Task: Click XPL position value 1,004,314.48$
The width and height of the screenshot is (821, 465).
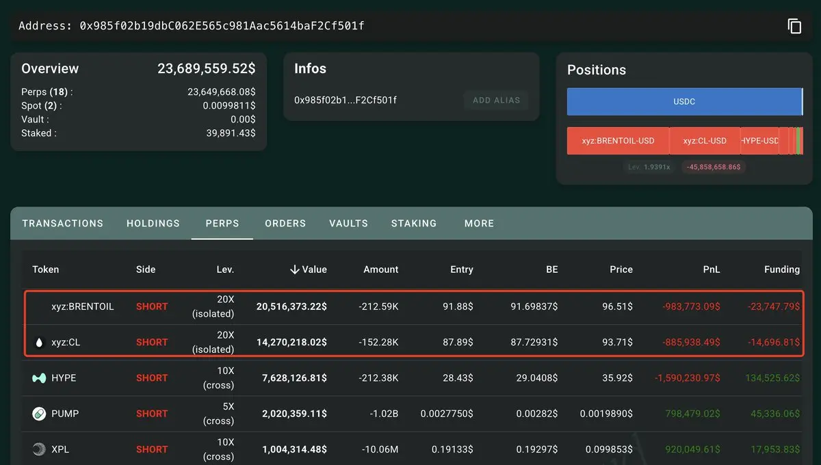Action: tap(294, 449)
